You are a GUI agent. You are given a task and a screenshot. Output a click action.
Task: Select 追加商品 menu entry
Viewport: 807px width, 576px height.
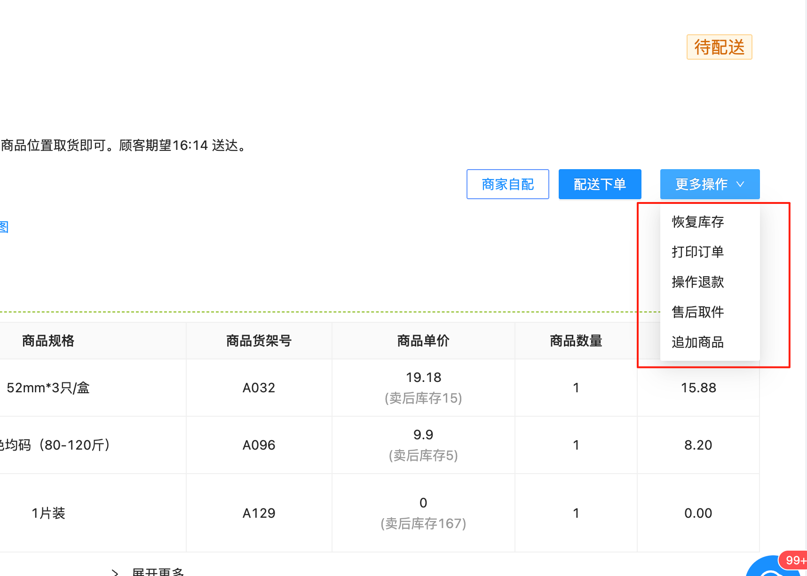pyautogui.click(x=697, y=342)
